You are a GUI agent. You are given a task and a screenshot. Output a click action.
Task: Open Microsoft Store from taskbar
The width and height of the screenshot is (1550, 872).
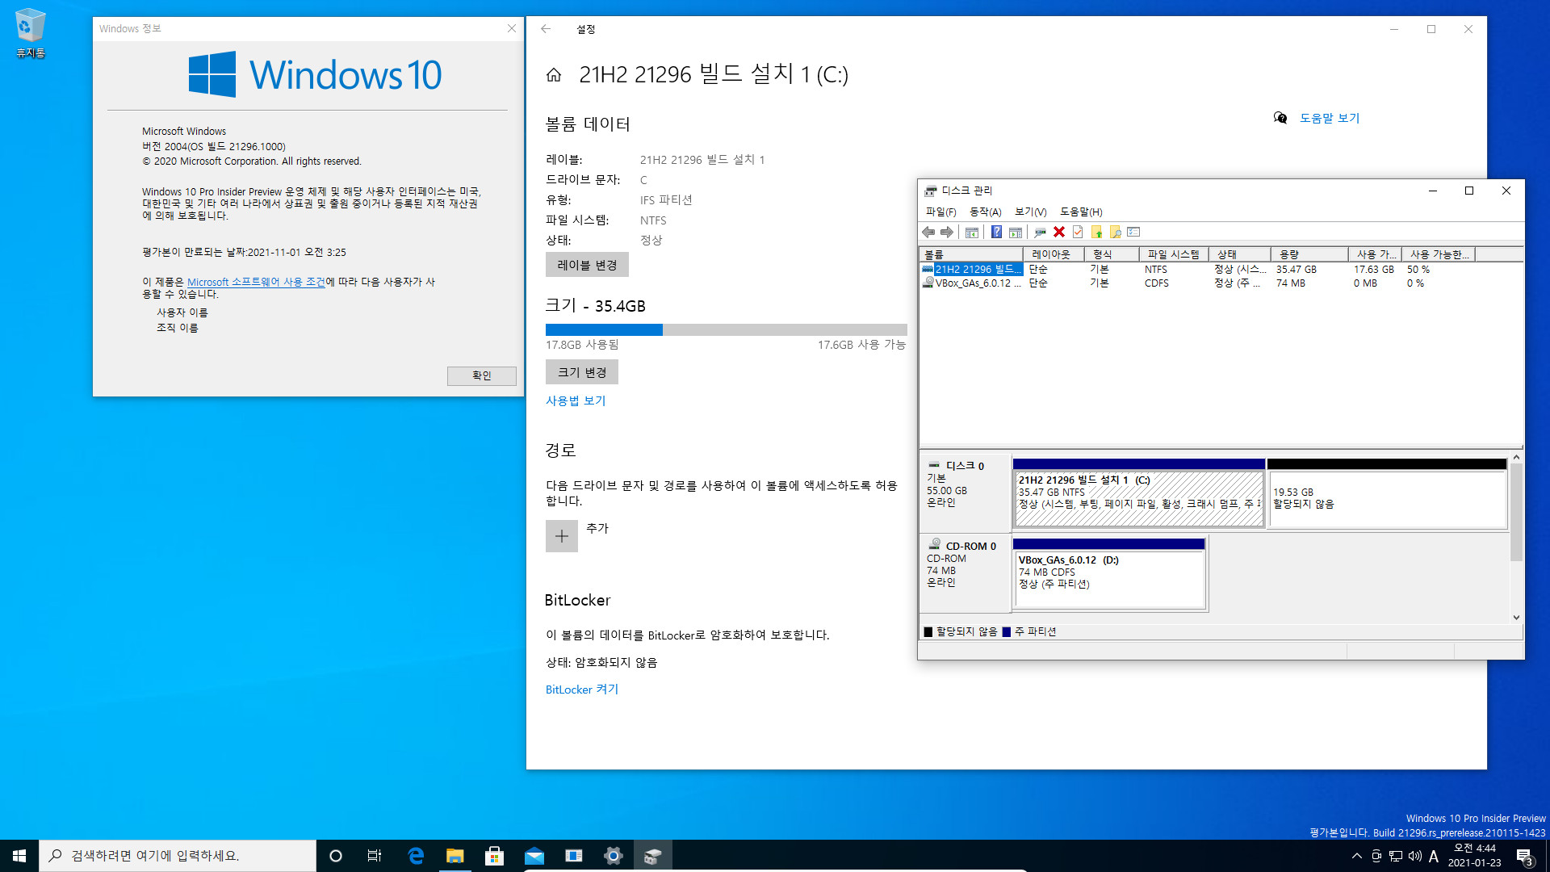click(495, 856)
